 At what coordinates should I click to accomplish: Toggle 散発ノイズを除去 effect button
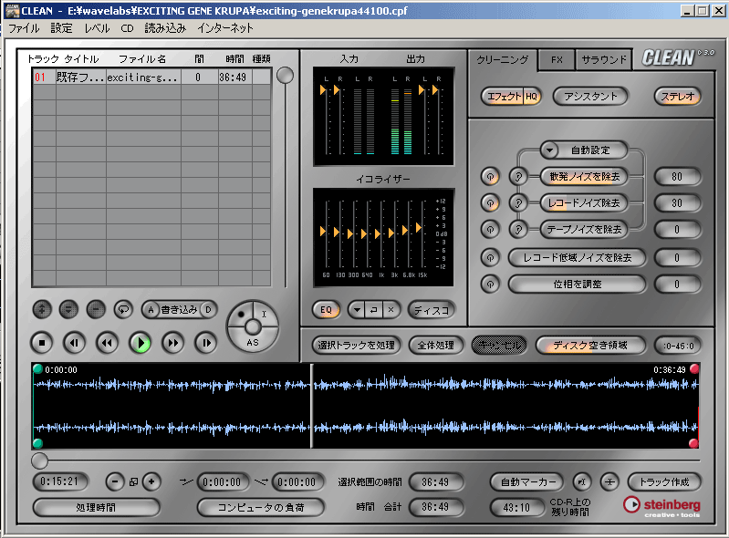click(585, 177)
